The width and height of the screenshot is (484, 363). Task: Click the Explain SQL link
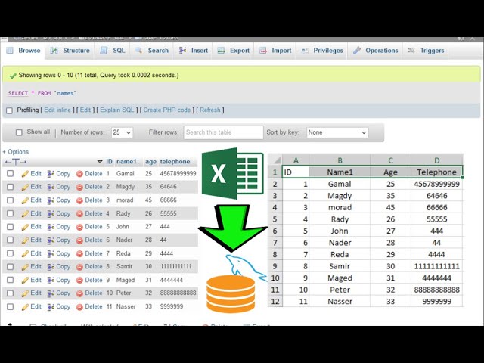pyautogui.click(x=117, y=110)
